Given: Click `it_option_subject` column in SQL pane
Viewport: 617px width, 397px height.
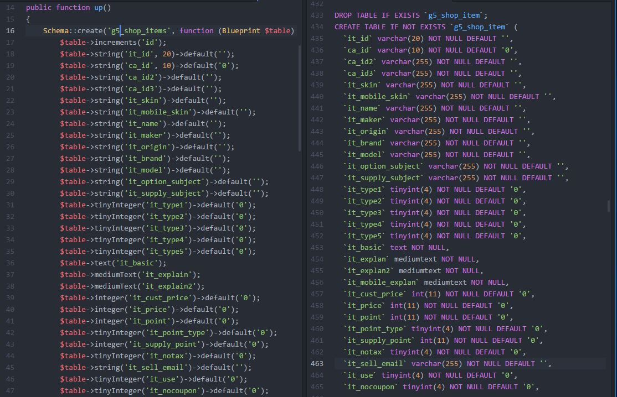Looking at the screenshot, I should (383, 166).
